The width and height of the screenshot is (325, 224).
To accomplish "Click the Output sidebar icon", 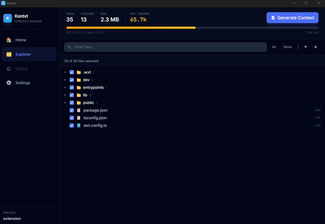I will pos(9,69).
